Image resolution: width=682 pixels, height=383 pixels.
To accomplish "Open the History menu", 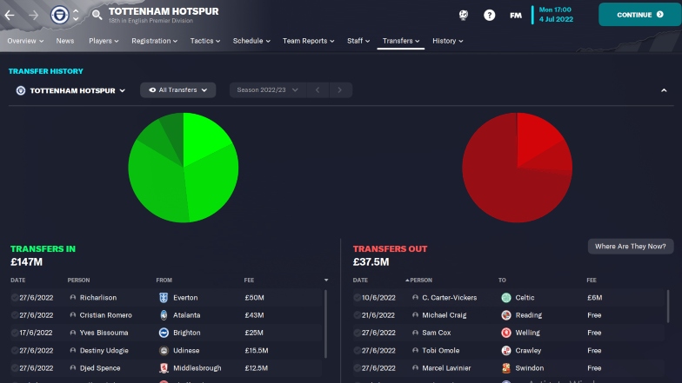I will [447, 41].
